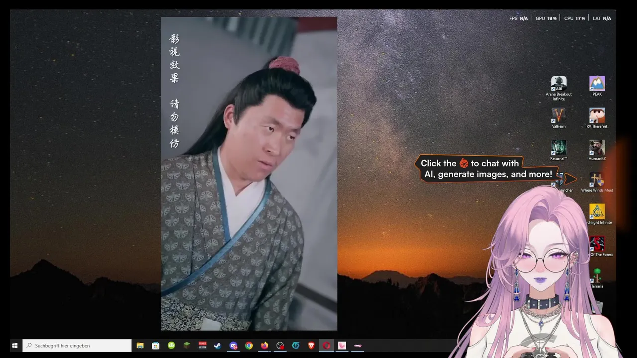637x358 pixels.
Task: Launch Brave browser from the taskbar
Action: [x=311, y=346]
